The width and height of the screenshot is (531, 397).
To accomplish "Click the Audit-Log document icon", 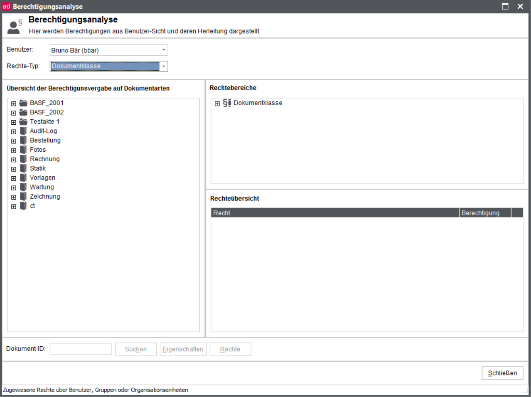I will click(23, 131).
